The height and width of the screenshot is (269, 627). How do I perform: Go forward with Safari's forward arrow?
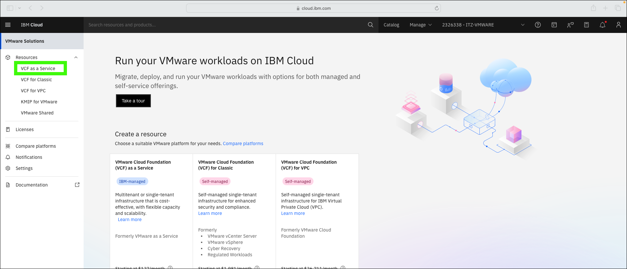(42, 8)
